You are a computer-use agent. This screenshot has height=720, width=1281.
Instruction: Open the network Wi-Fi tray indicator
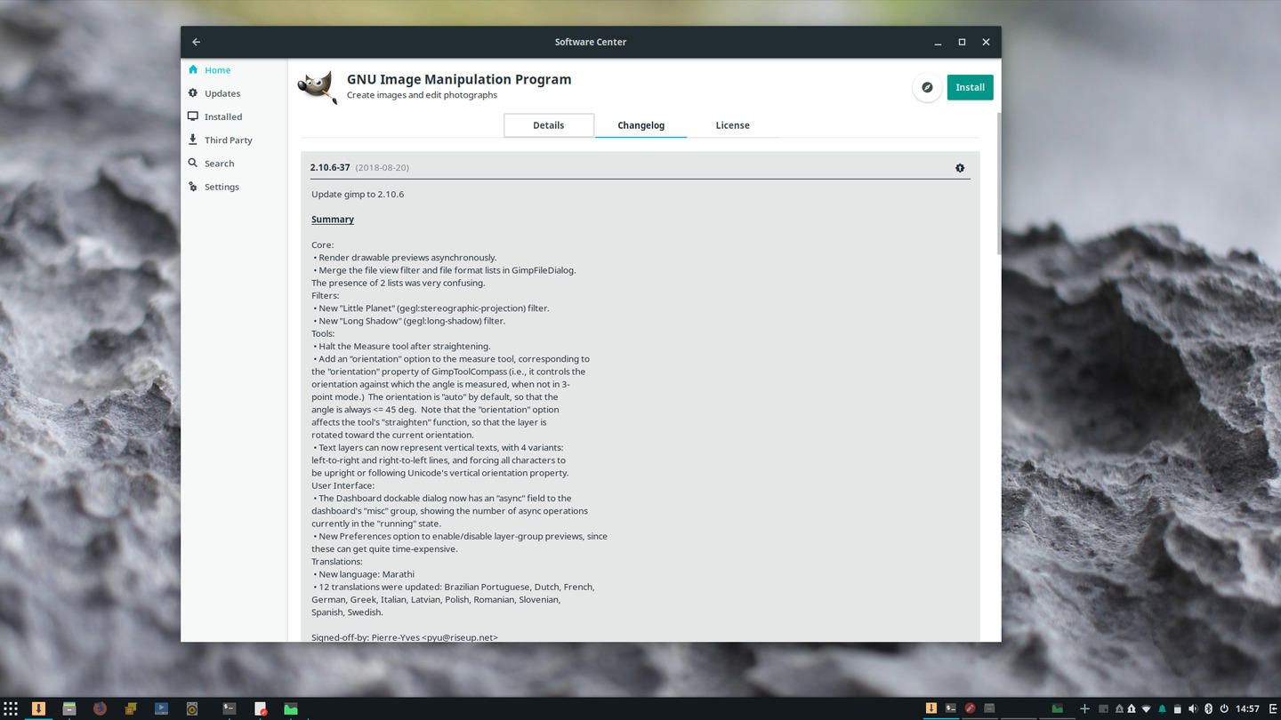point(1146,708)
